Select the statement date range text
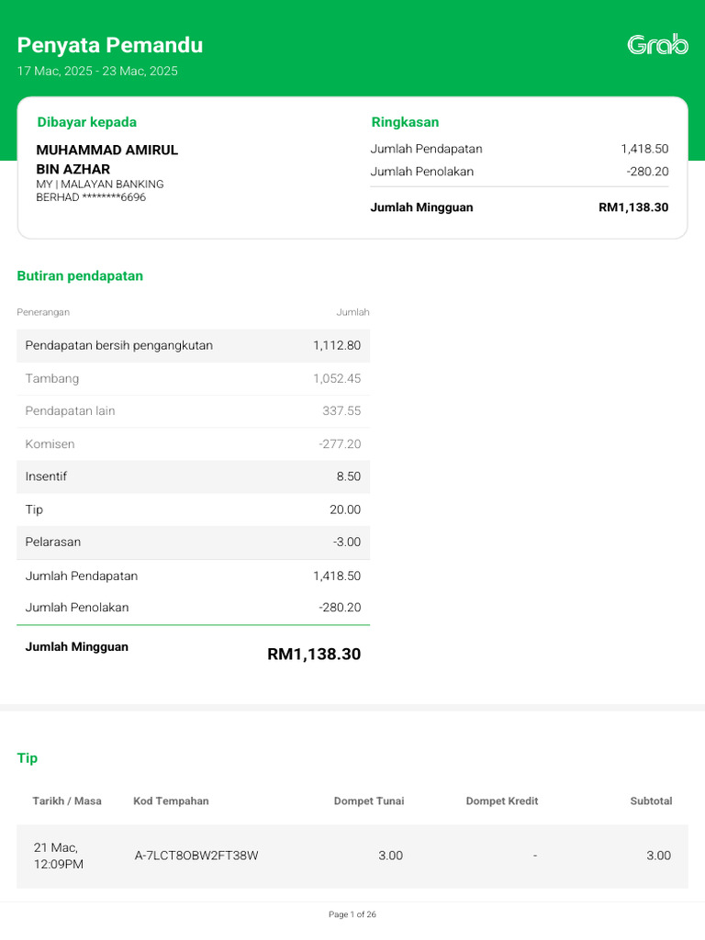The image size is (705, 940). tap(97, 71)
